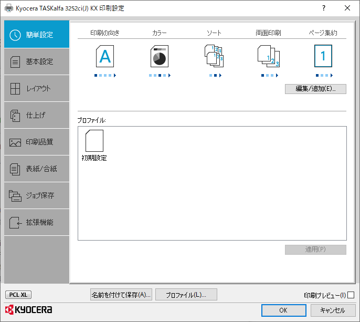Open the 基本設定 tab
This screenshot has width=360, height=322.
pos(37,61)
